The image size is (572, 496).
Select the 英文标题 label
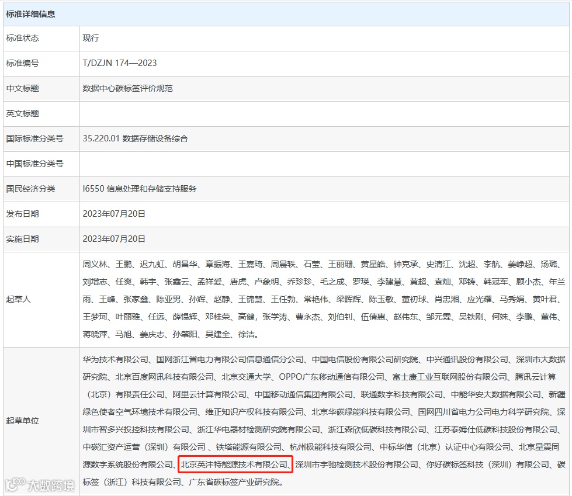22,113
